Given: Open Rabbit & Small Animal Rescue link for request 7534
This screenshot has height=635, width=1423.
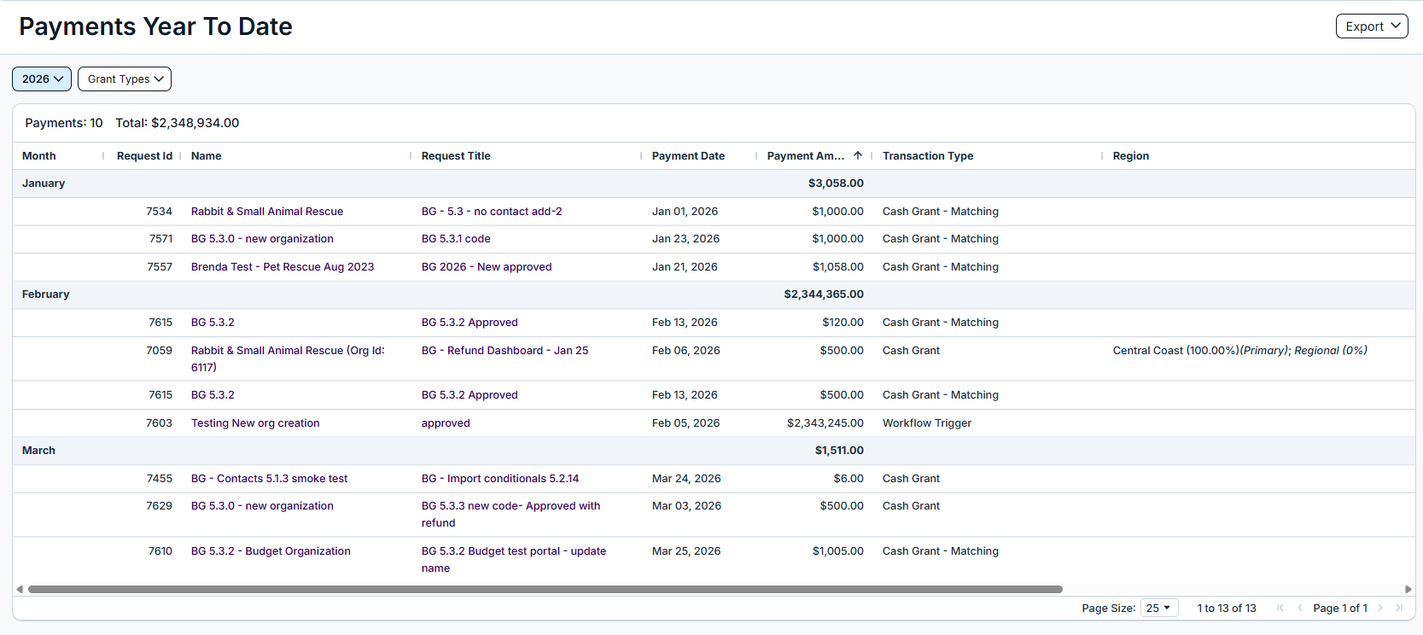Looking at the screenshot, I should pyautogui.click(x=267, y=211).
